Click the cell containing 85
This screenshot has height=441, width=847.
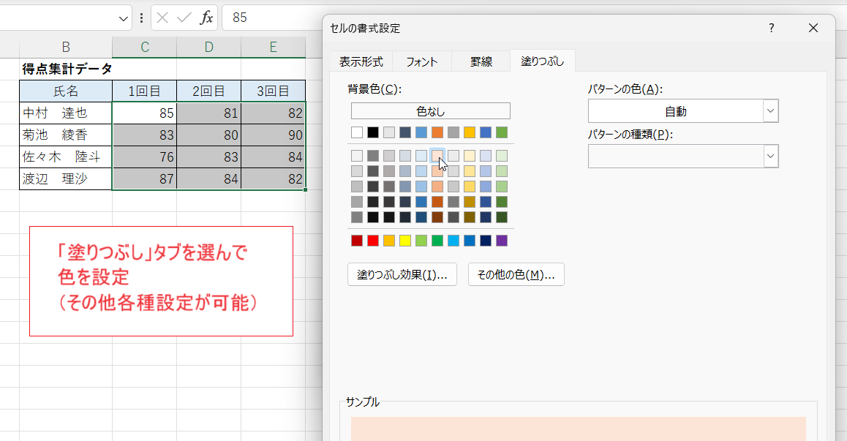click(144, 113)
